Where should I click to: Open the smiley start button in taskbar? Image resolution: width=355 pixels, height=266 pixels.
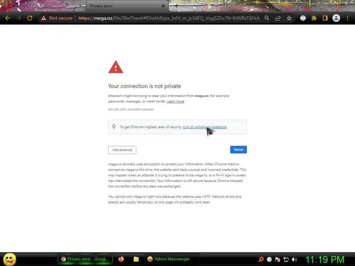point(9,259)
